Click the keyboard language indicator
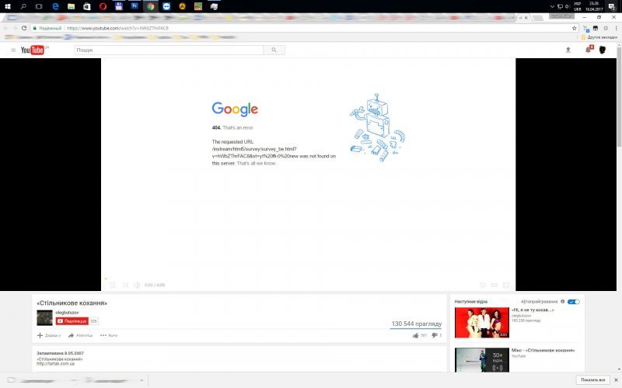The width and height of the screenshot is (622, 388). coord(578,6)
